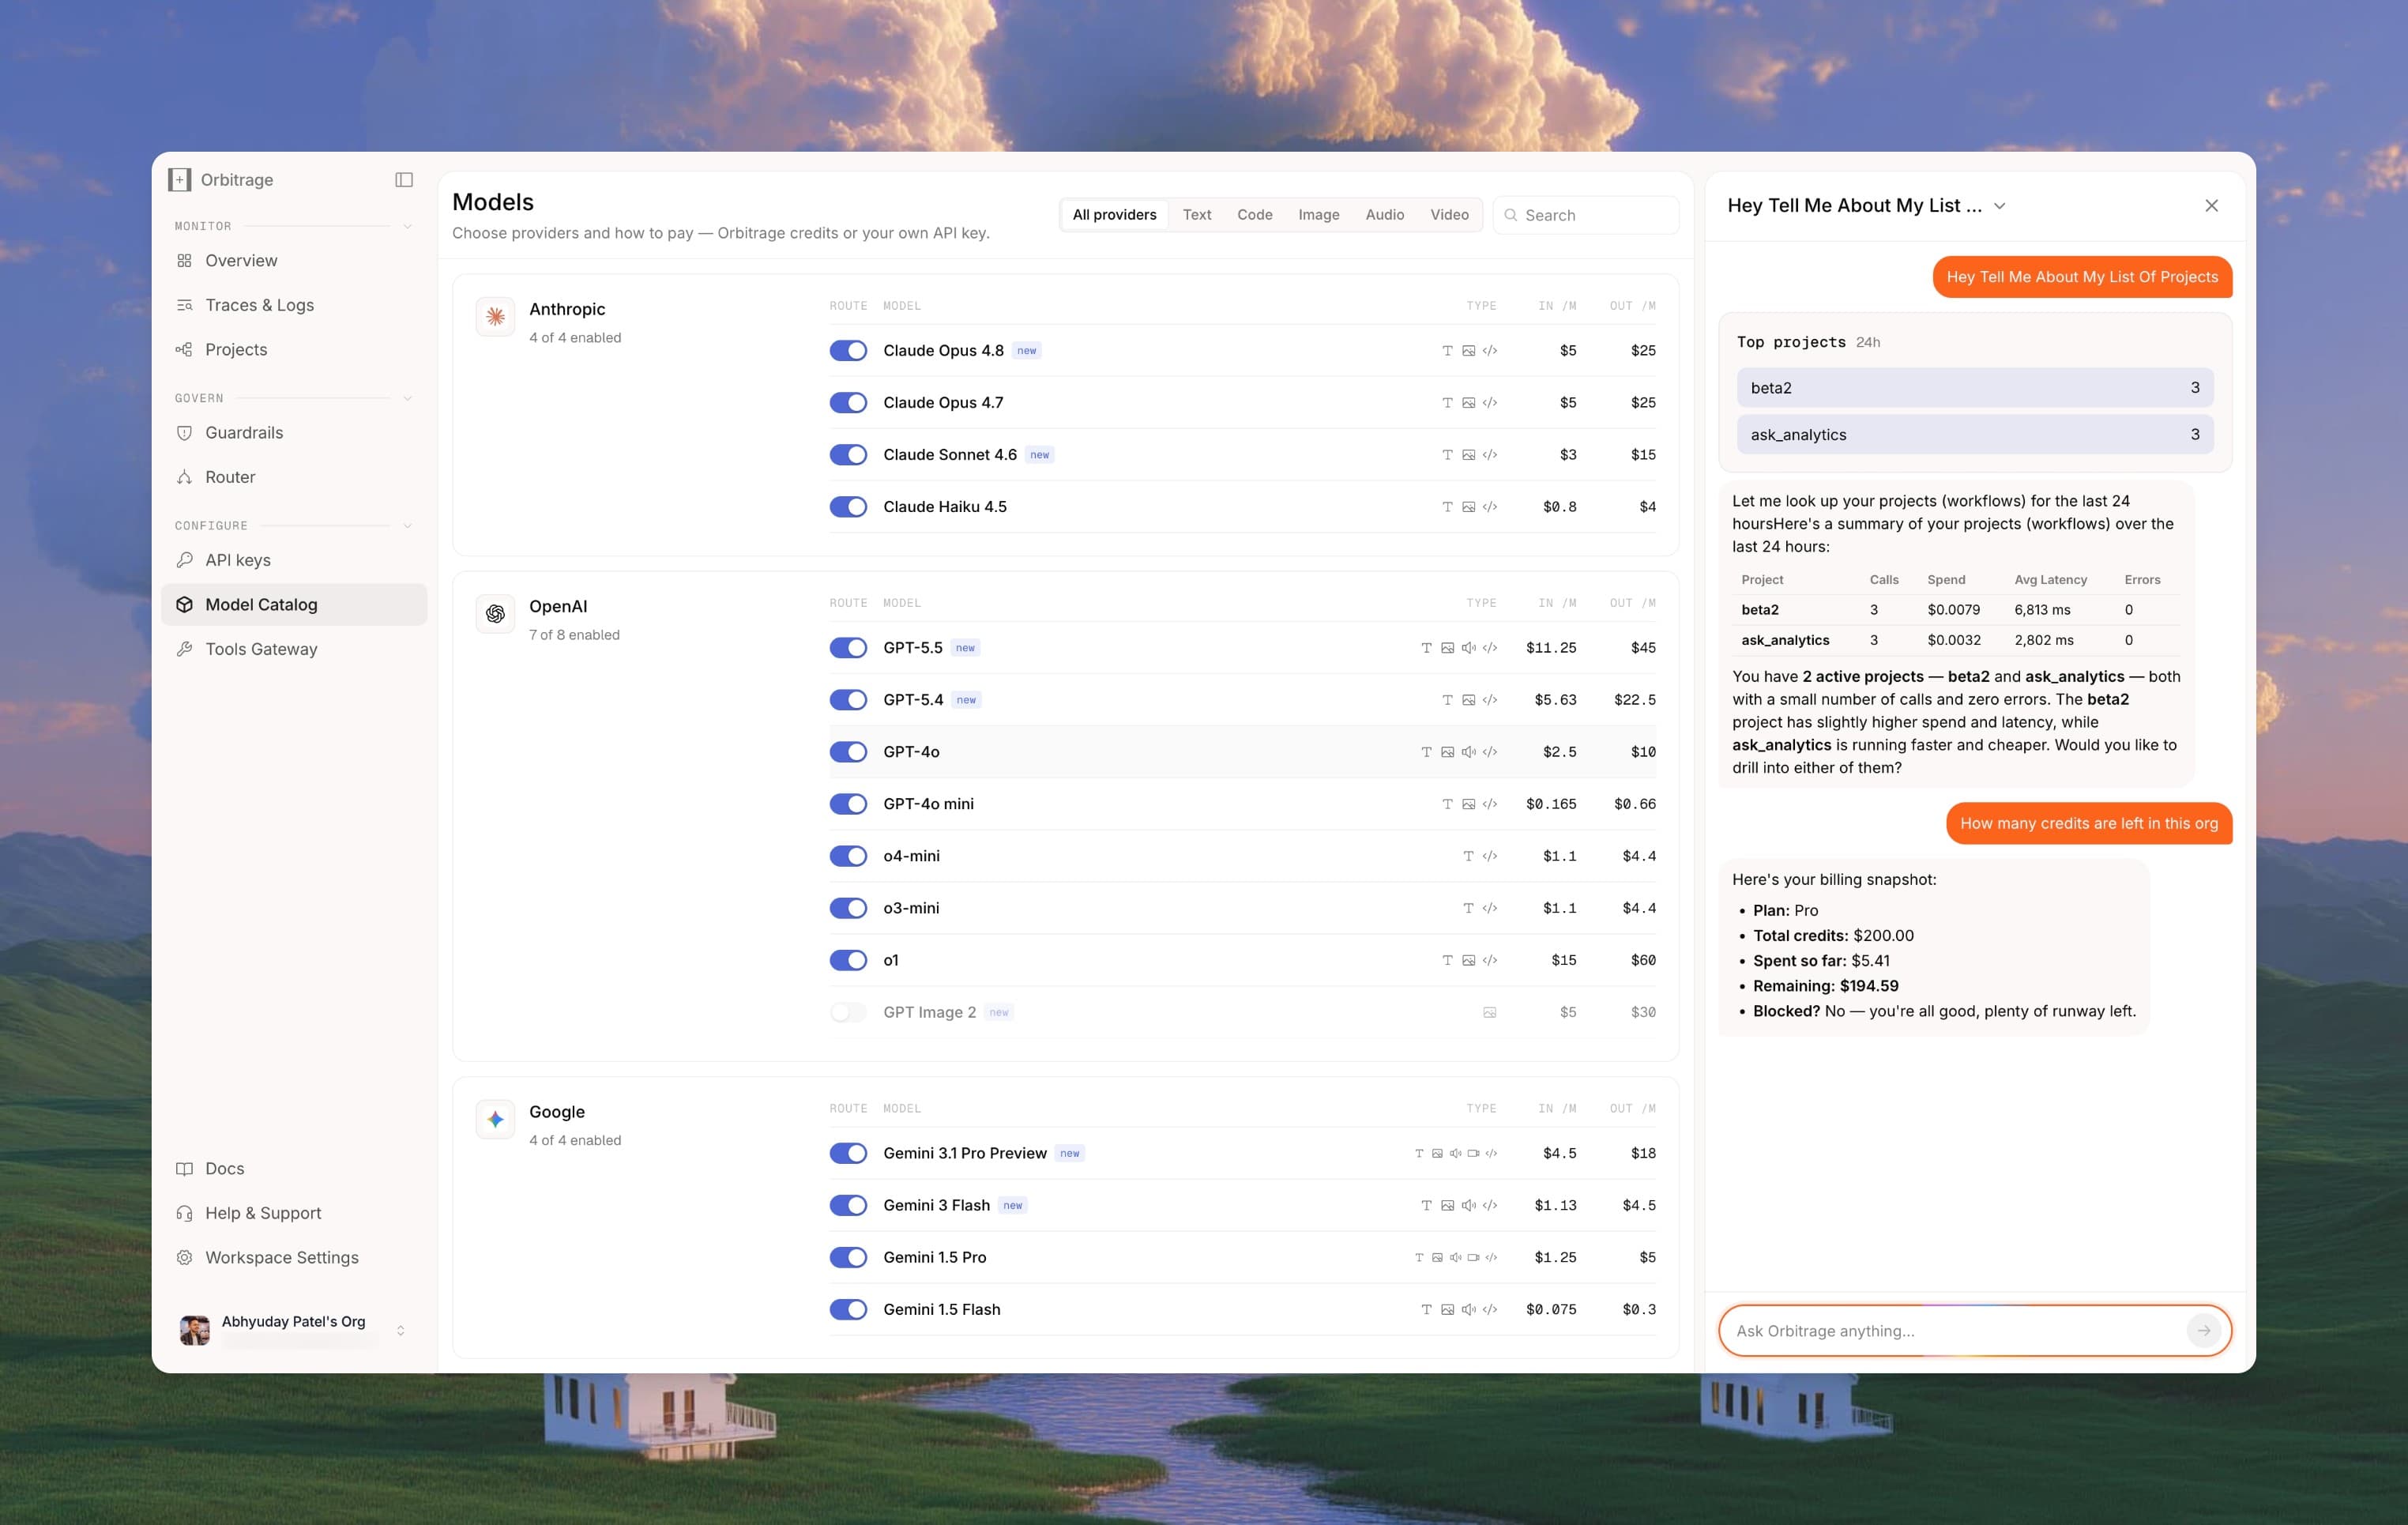Toggle off Claude Sonnet 4.6
This screenshot has height=1525, width=2408.
(x=848, y=455)
